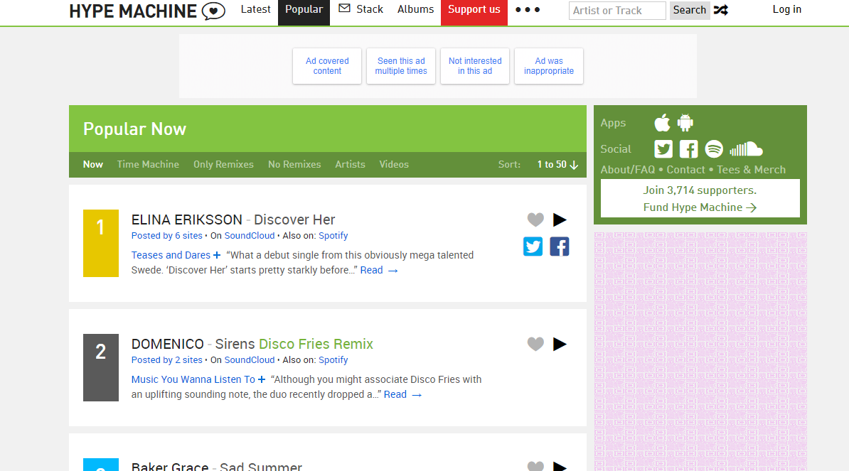
Task: Visit Hype Machine's Facebook page in sidebar
Action: (x=689, y=148)
